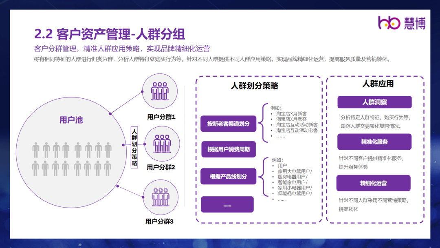Click the text 提高转化

(348, 209)
